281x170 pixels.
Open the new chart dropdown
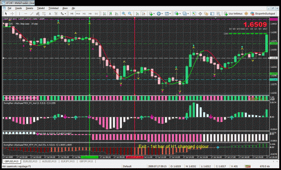(x=177, y=13)
